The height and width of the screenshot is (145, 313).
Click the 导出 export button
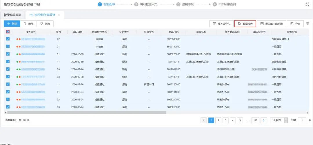(295, 24)
